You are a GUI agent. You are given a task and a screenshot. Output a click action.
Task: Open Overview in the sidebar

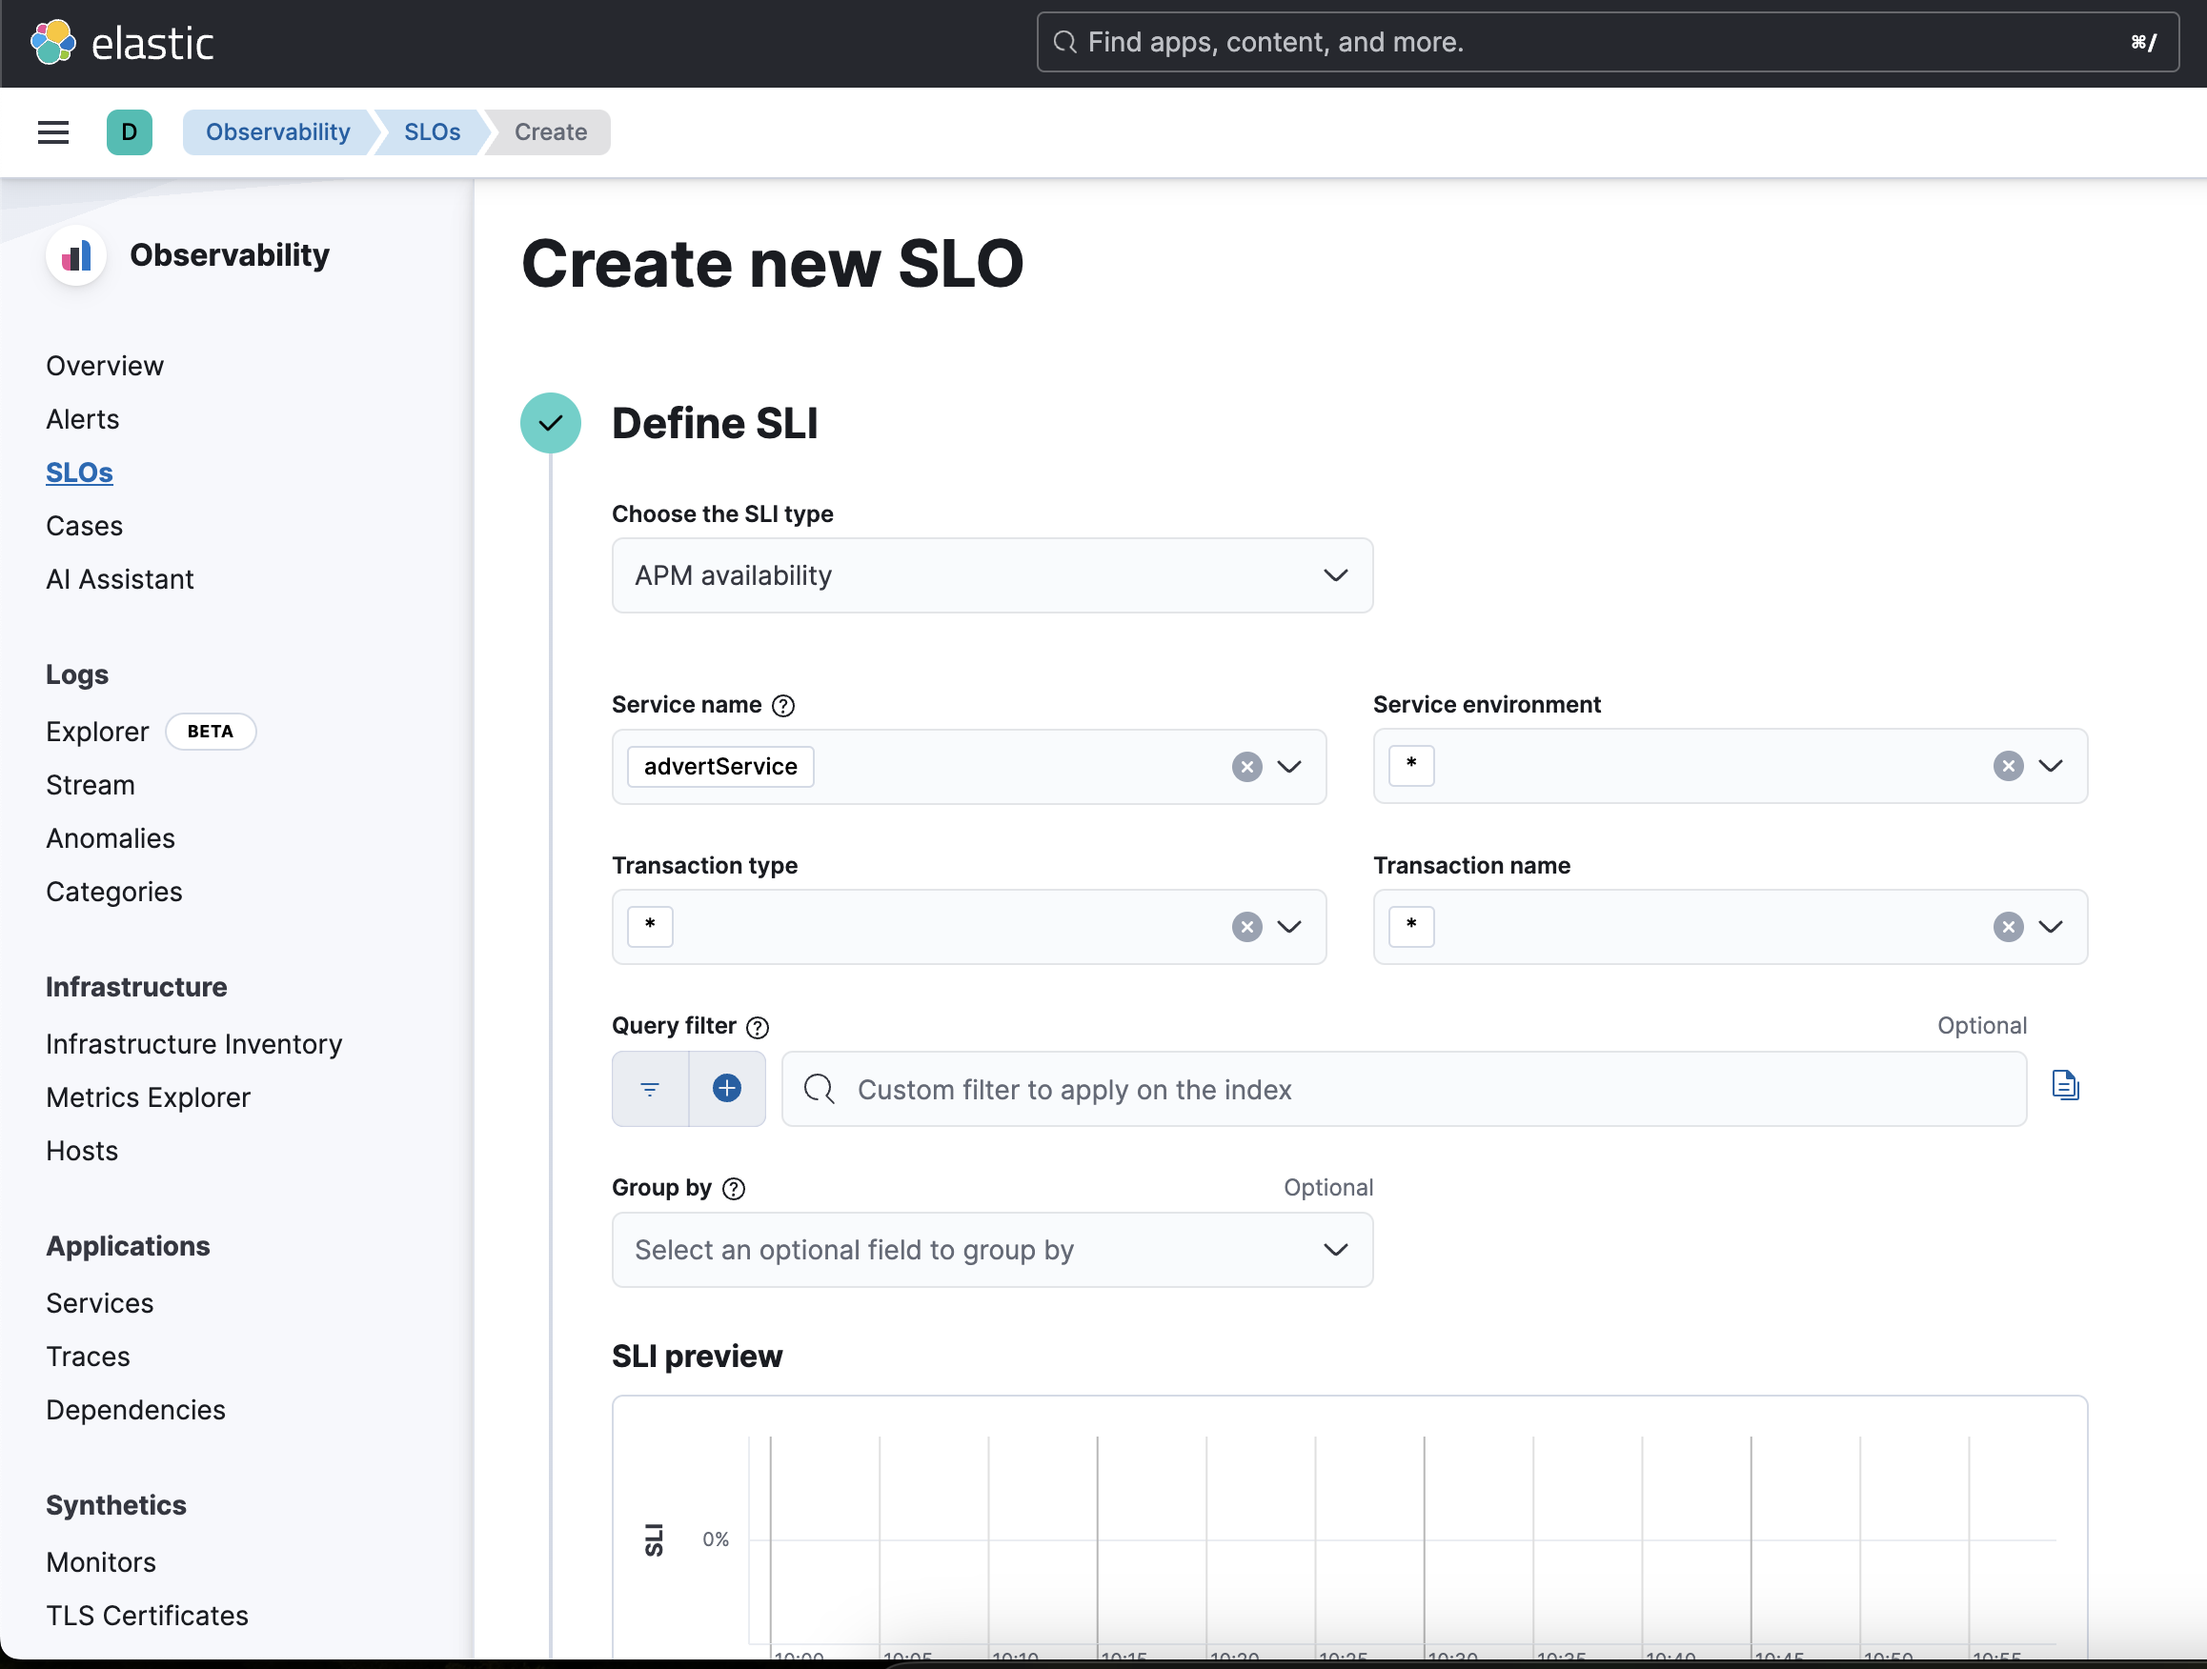pyautogui.click(x=105, y=366)
